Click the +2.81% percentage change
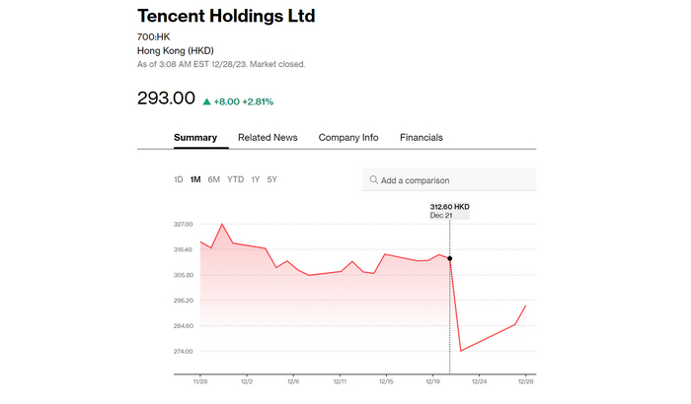 coord(257,101)
